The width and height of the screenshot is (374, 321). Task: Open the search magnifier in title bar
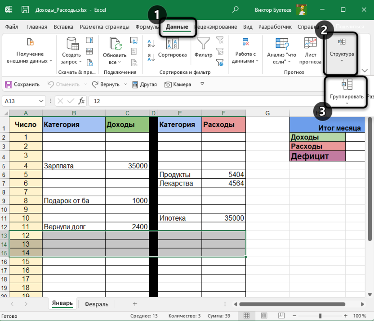236,9
